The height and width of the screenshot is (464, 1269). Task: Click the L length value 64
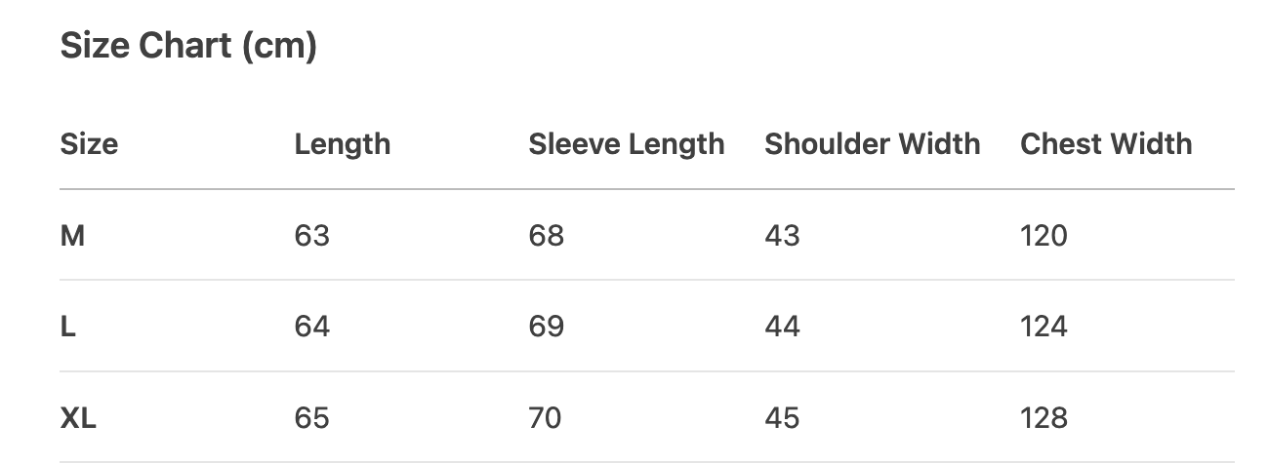click(x=312, y=327)
